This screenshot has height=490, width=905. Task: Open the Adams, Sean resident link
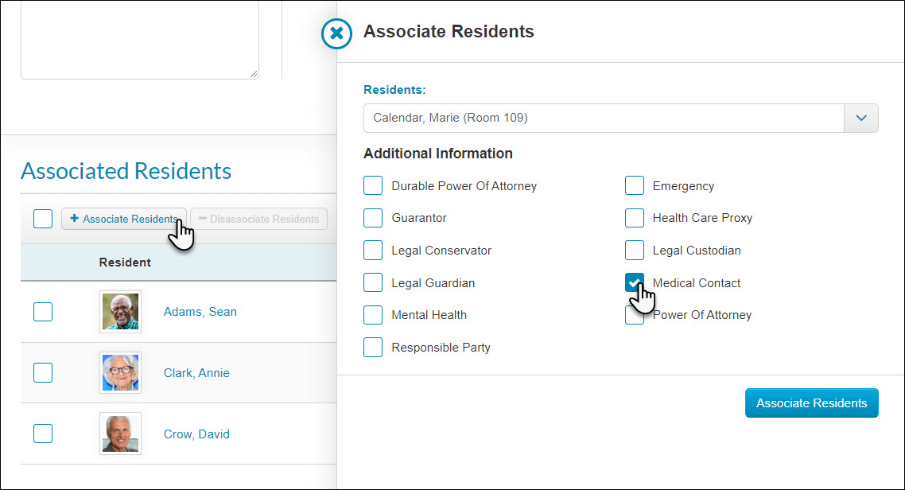(200, 312)
